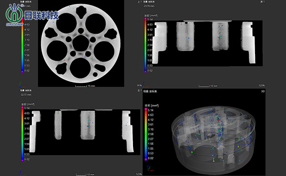The image size is (286, 176).
Task: Click the axis orientation icon of top-right slice view
Action: 145,84
